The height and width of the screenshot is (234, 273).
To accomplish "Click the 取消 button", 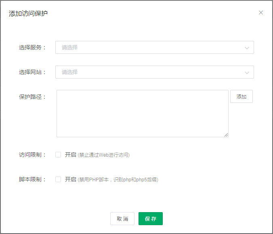I will [122, 219].
